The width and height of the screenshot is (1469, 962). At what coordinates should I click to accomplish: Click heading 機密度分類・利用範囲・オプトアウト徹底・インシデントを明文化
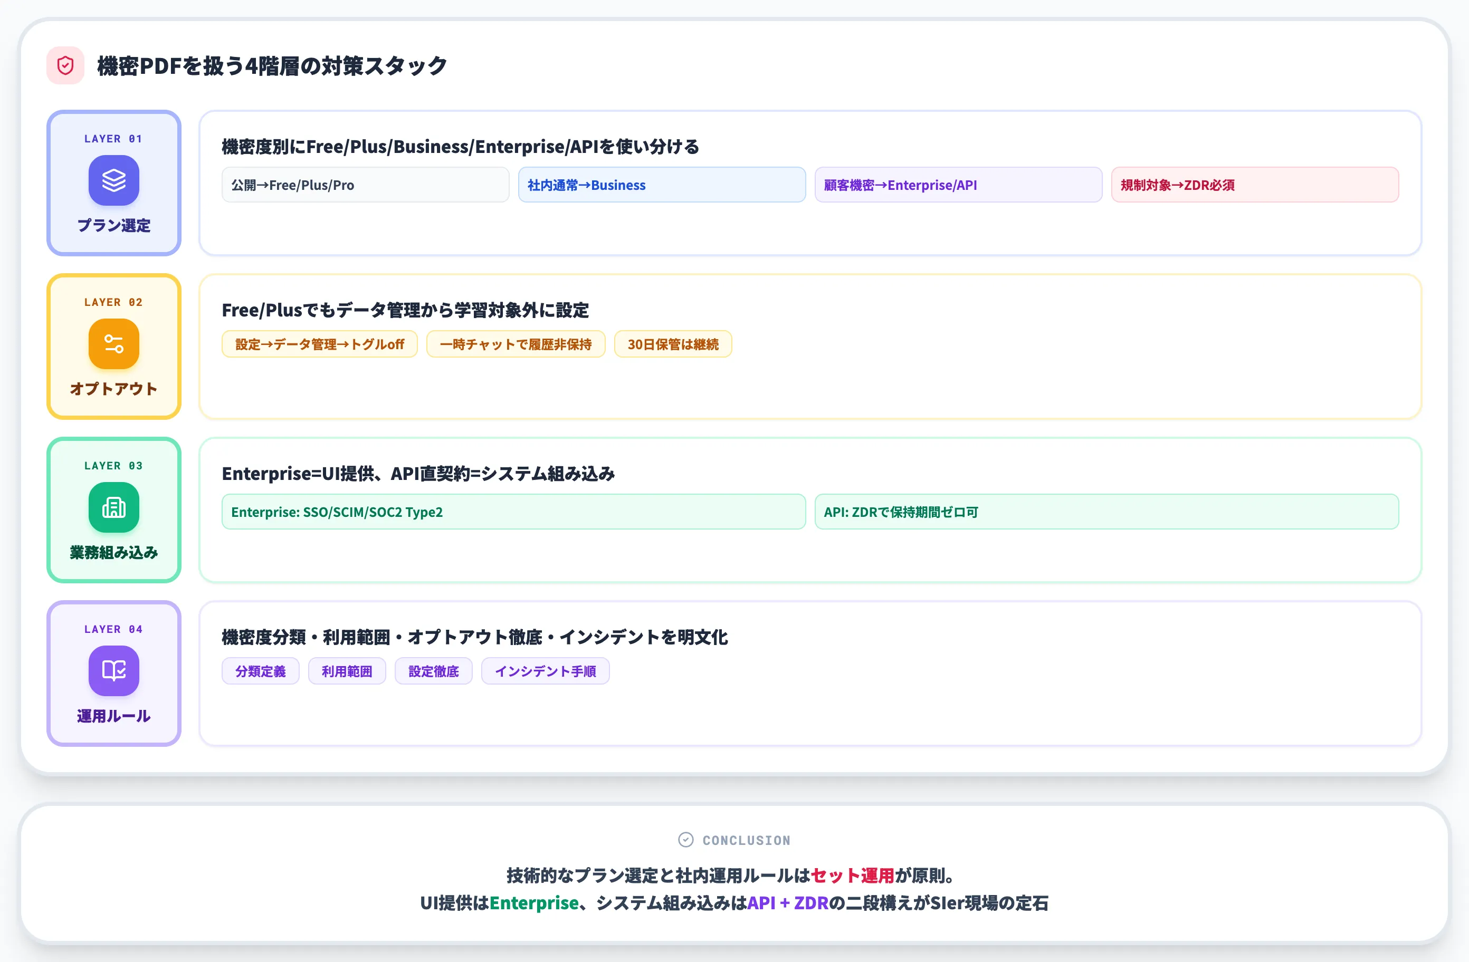coord(475,637)
